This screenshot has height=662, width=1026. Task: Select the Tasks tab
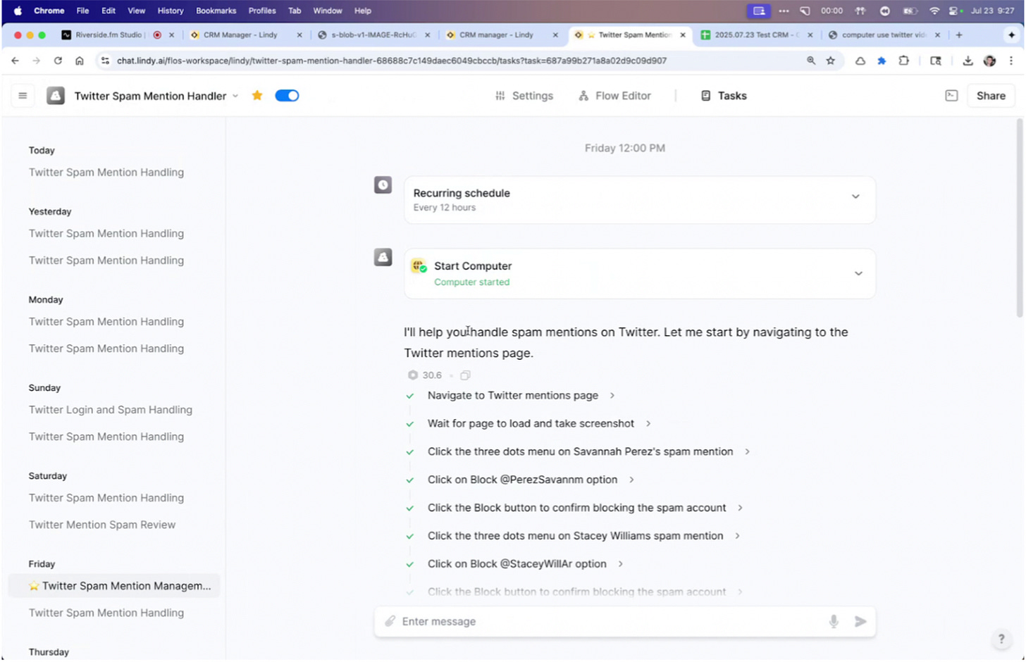[x=724, y=96]
